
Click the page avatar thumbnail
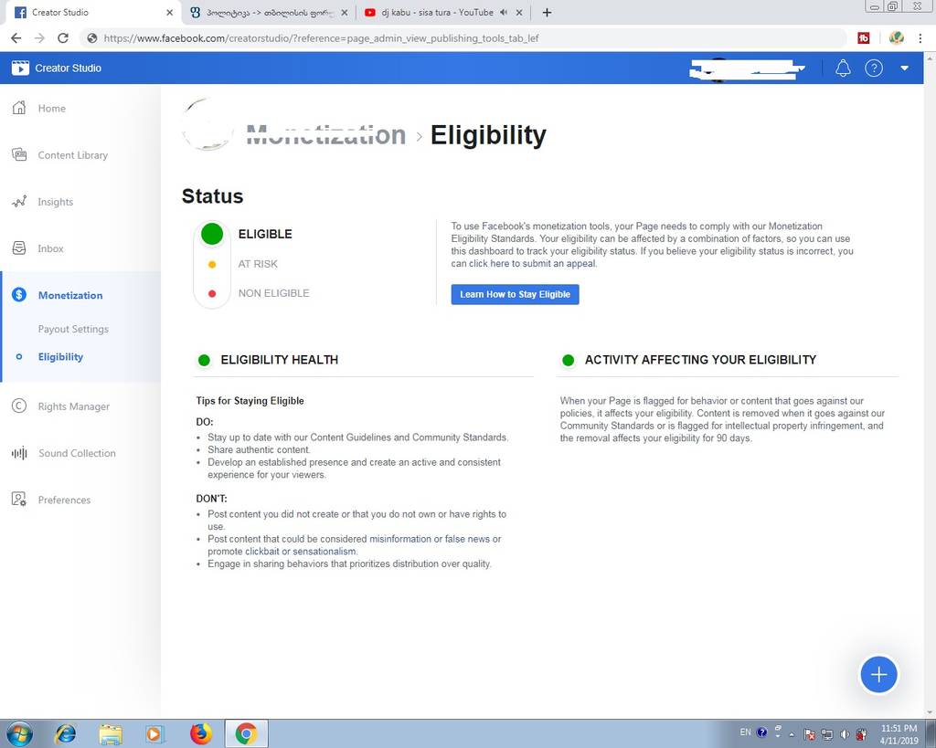tap(207, 124)
